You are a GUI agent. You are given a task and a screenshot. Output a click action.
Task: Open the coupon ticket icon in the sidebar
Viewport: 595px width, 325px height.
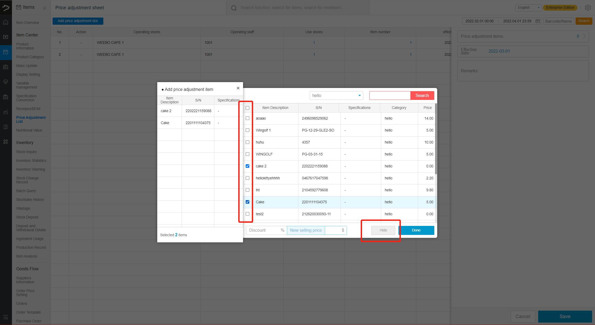6,97
